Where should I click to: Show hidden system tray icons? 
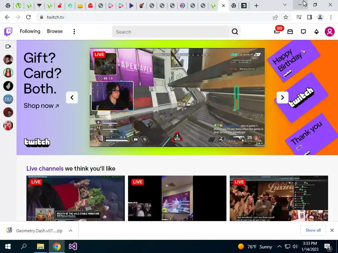pyautogui.click(x=279, y=246)
